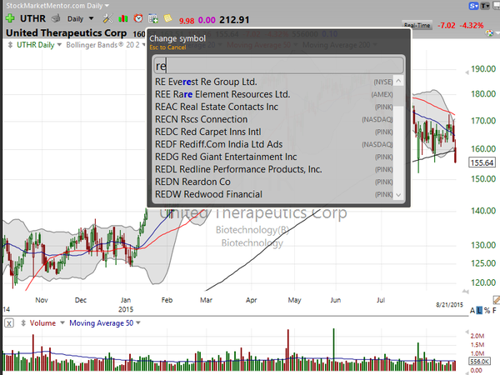Viewport: 500px width, 375px height.
Task: Click the -4.32% change value
Action: (472, 26)
